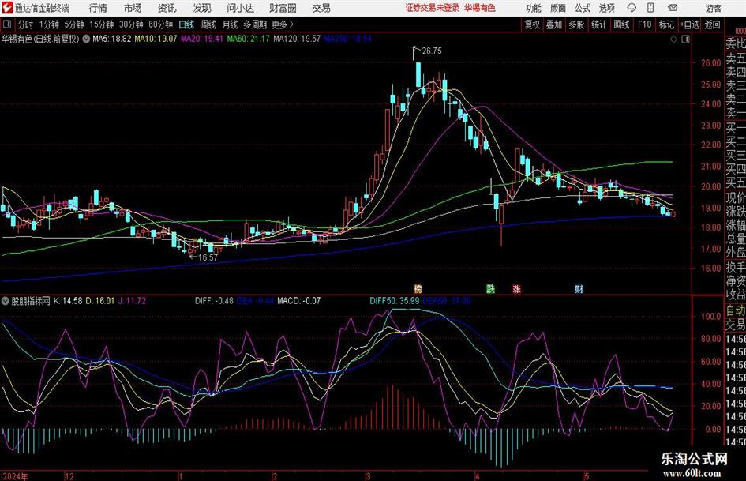Image resolution: width=746 pixels, height=481 pixels.
Task: Click the 华锡有色 stock name in title bar
Action: tap(480, 8)
